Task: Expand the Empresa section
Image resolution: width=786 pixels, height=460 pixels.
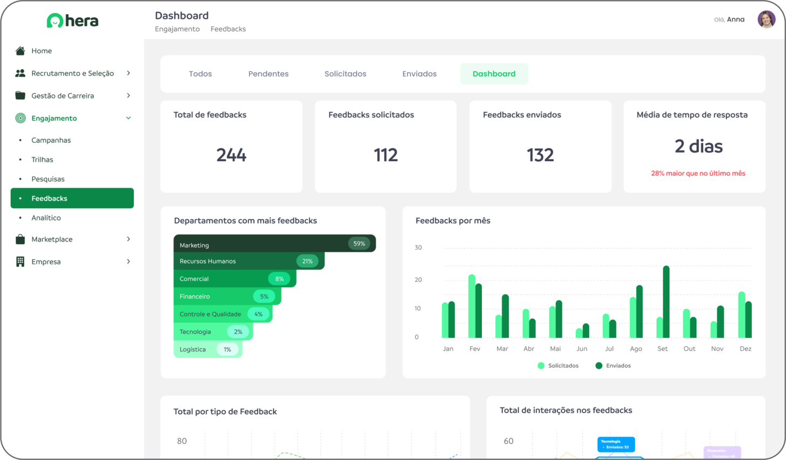Action: pyautogui.click(x=129, y=262)
